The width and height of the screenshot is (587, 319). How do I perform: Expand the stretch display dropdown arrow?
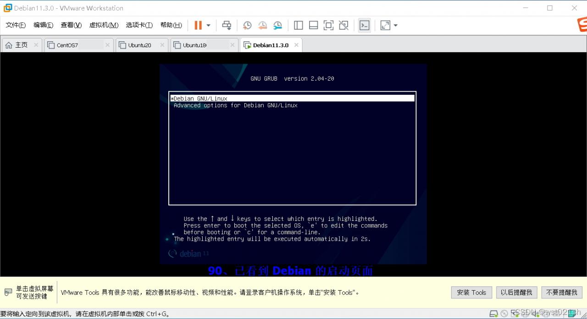pos(395,25)
